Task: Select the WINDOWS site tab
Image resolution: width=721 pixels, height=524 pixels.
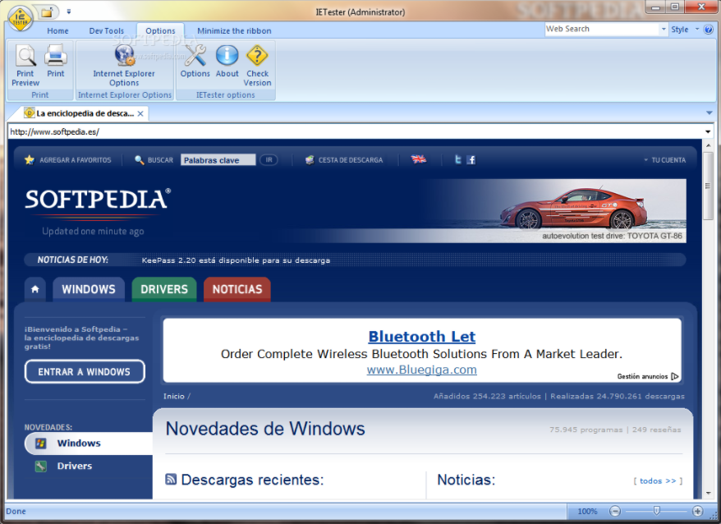Action: (89, 289)
